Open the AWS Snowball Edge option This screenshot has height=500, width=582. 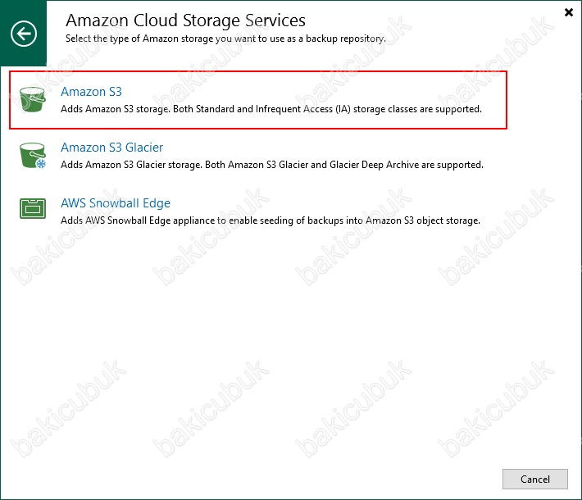(x=116, y=203)
